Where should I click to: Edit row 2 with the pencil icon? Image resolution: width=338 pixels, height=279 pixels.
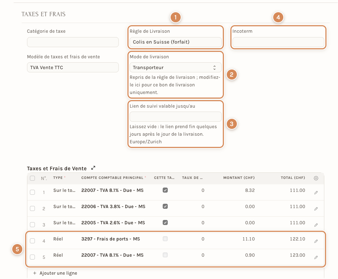coord(316,209)
